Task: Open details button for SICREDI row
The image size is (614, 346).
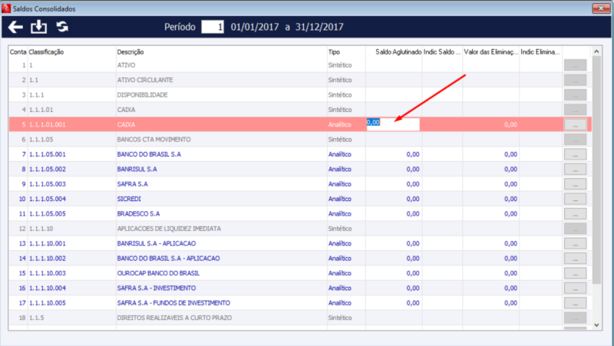Action: pyautogui.click(x=575, y=199)
